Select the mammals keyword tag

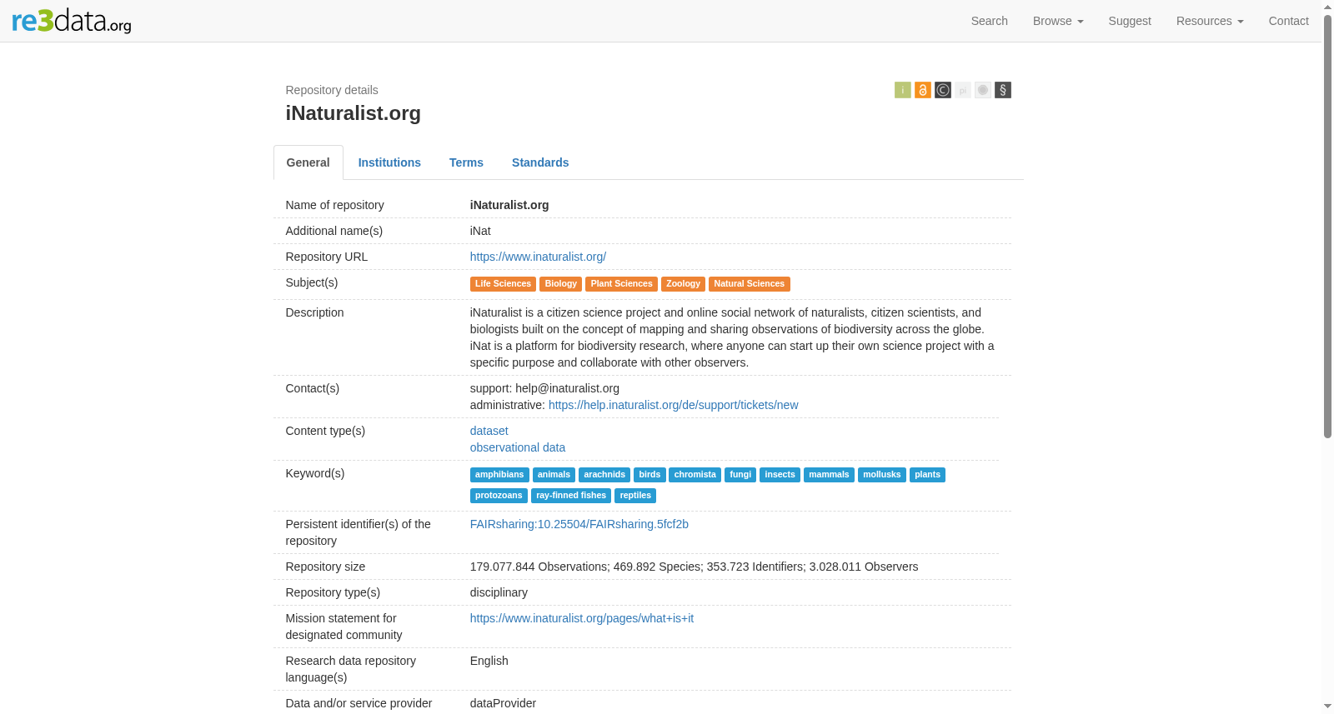coord(829,475)
